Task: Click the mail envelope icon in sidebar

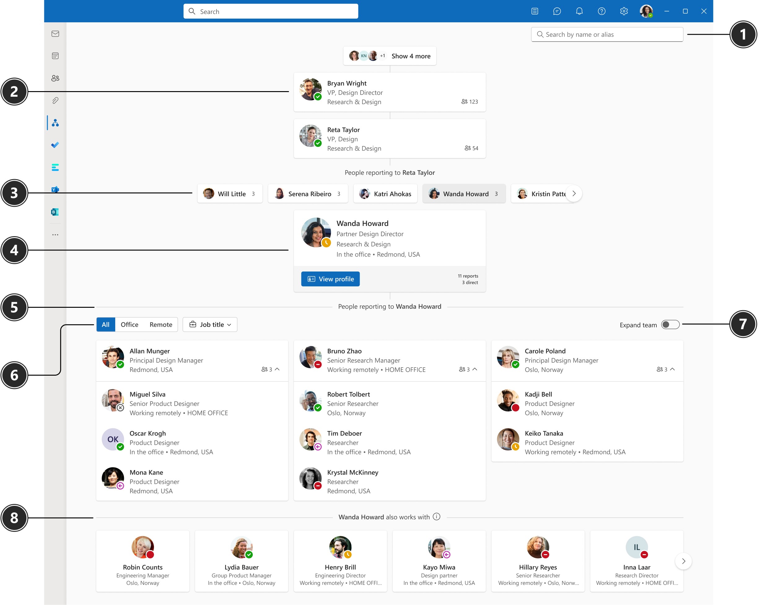Action: 55,34
